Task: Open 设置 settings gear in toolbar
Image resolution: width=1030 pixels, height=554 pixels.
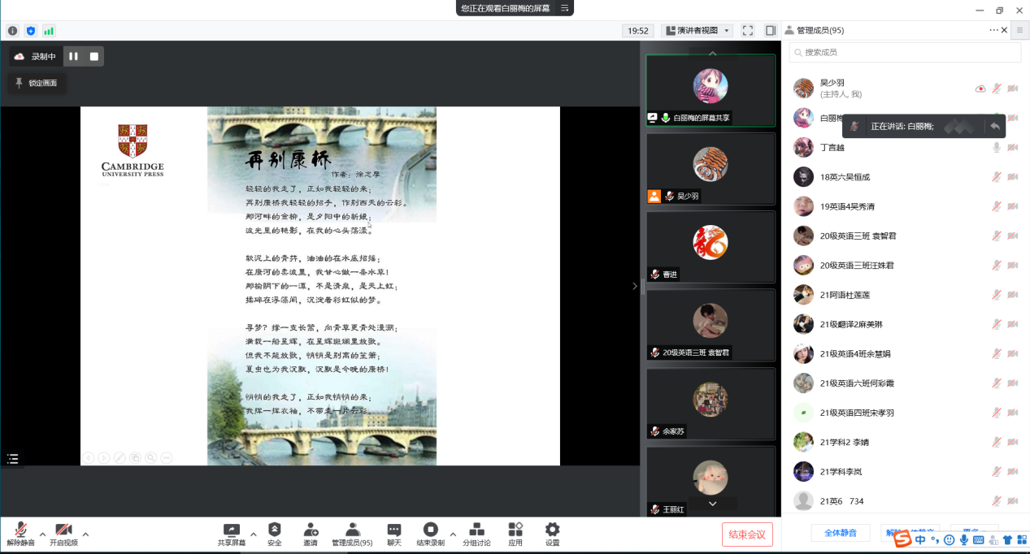Action: [552, 533]
